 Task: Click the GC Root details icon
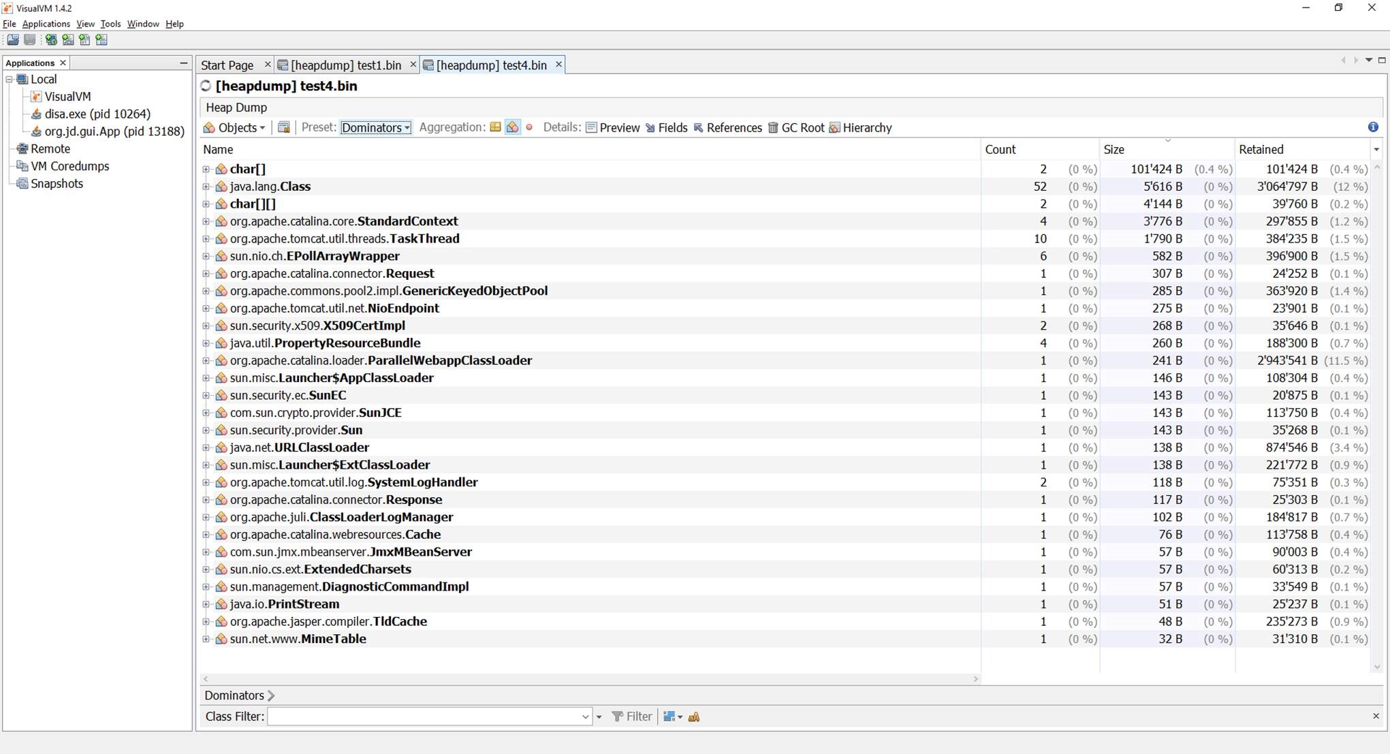(773, 127)
